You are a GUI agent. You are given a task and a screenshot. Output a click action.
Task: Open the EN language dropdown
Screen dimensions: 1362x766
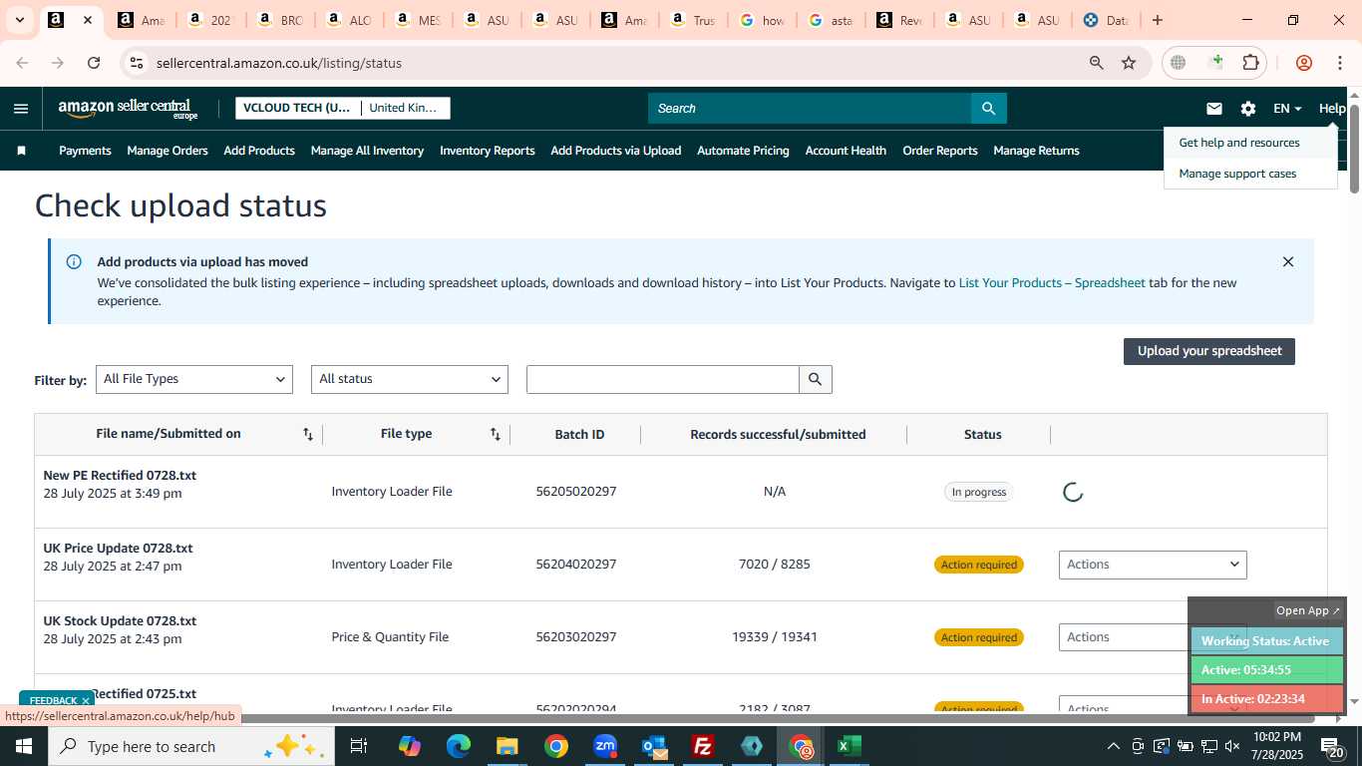1287,109
